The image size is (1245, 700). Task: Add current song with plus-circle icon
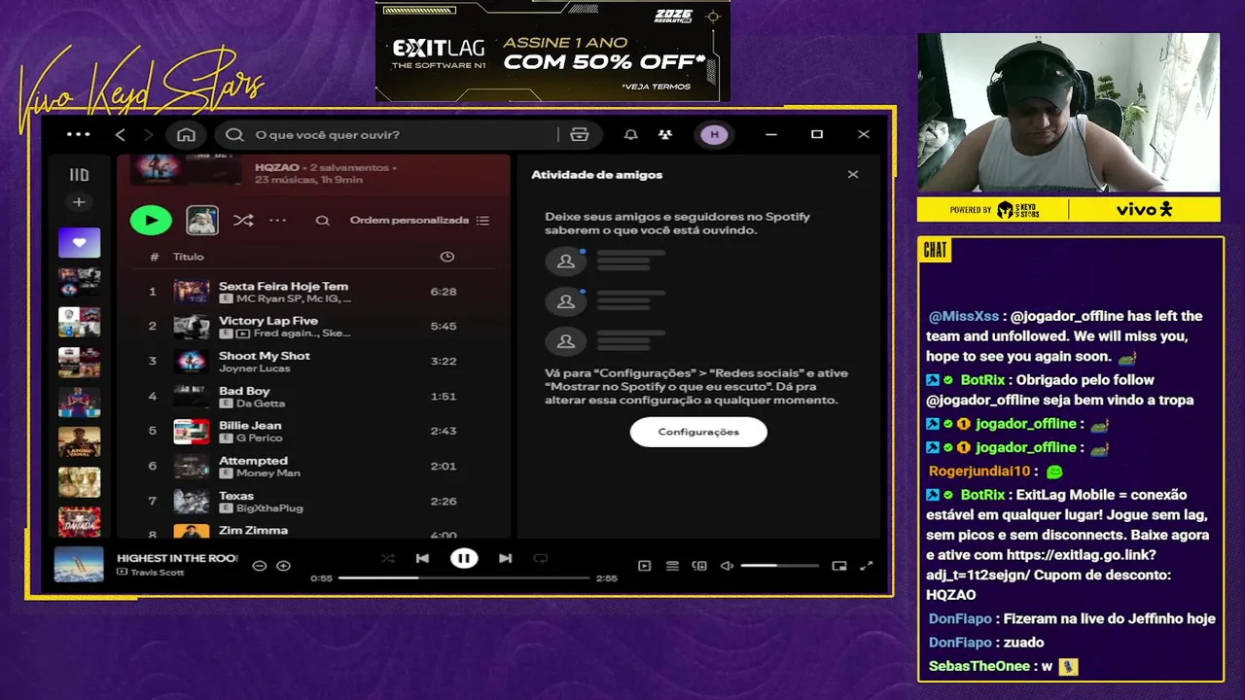click(283, 566)
